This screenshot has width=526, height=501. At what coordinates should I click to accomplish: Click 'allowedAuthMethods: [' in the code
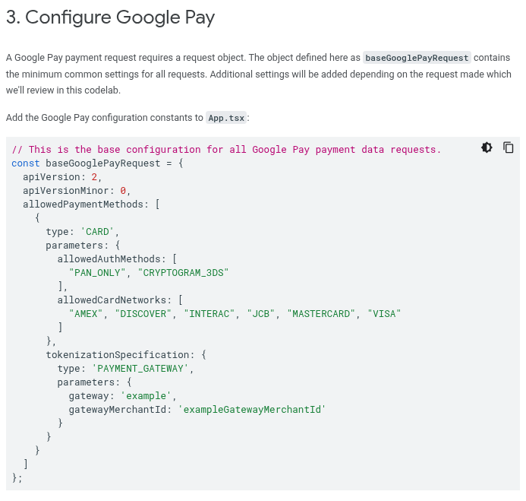tap(117, 259)
